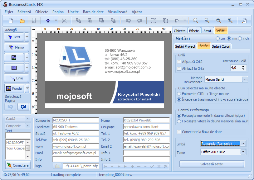Increase Dimensiune Grilă with the up arrow
The height and width of the screenshot is (180, 254).
[x=243, y=66]
